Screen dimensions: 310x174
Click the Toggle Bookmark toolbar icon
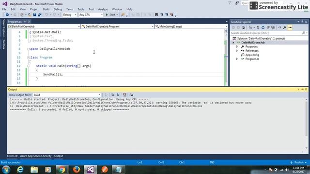156,14
